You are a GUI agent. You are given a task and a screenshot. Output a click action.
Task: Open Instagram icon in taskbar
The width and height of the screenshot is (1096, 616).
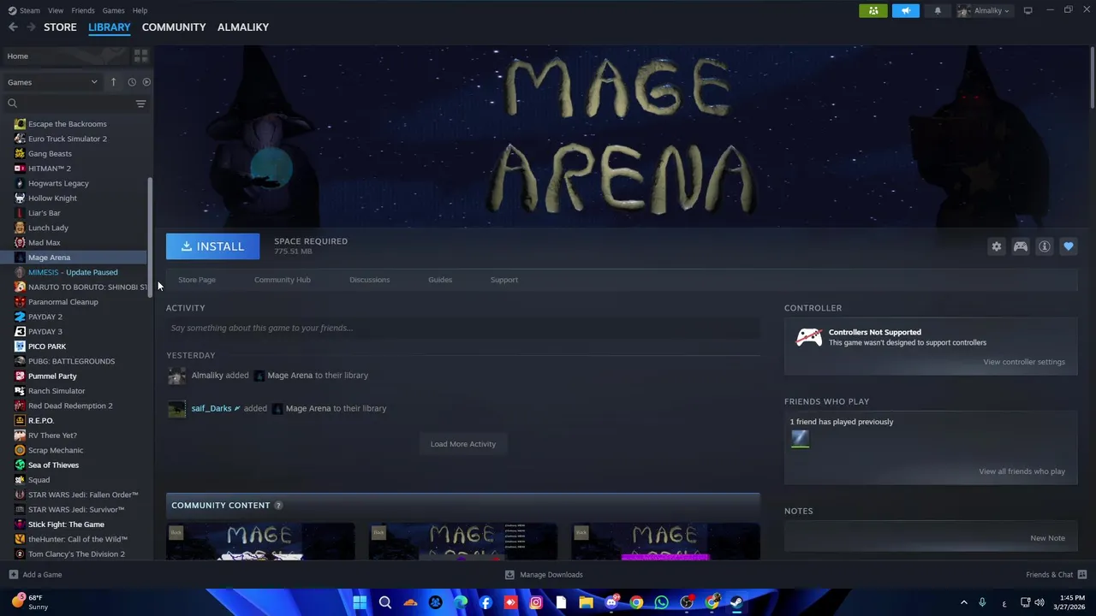click(x=536, y=602)
